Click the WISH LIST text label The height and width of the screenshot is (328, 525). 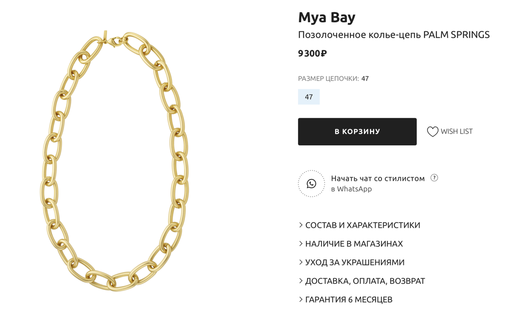pos(456,131)
